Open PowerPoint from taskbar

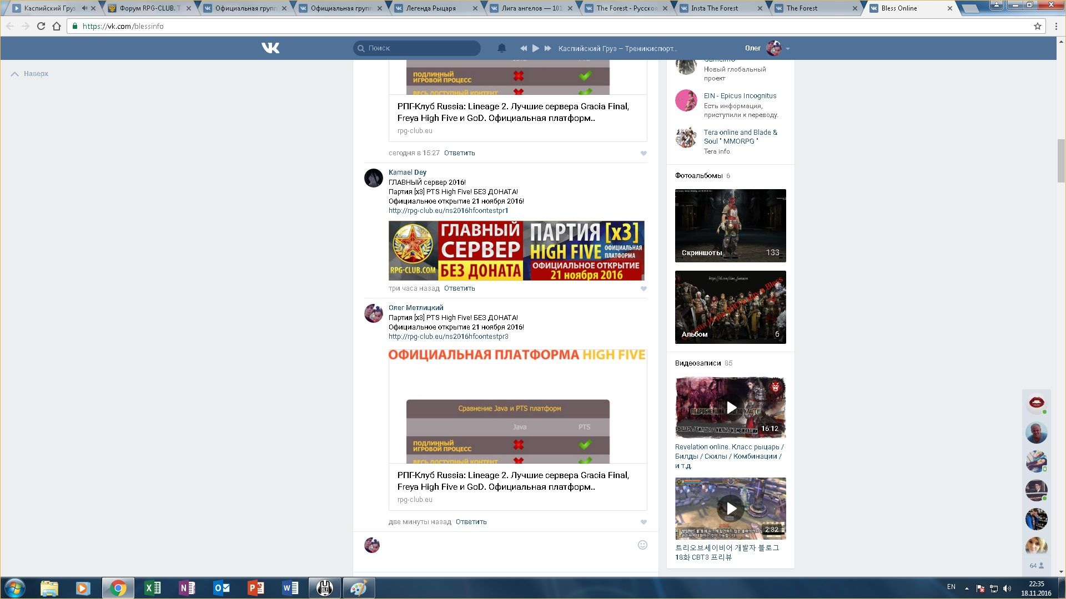[x=256, y=588]
